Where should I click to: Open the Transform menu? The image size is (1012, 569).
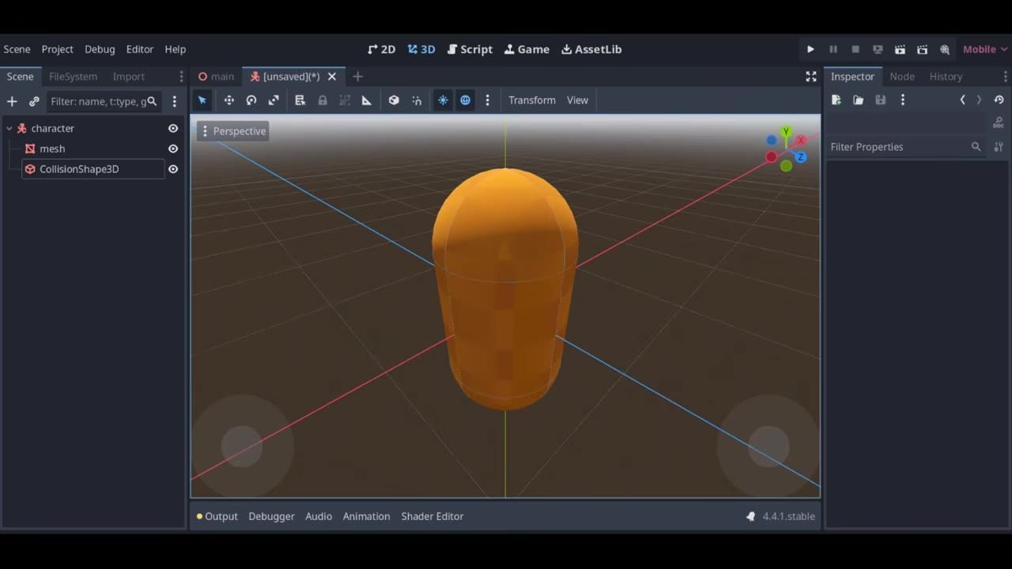point(532,100)
